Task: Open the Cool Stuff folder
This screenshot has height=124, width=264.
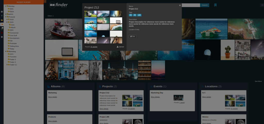Action: (x=13, y=36)
